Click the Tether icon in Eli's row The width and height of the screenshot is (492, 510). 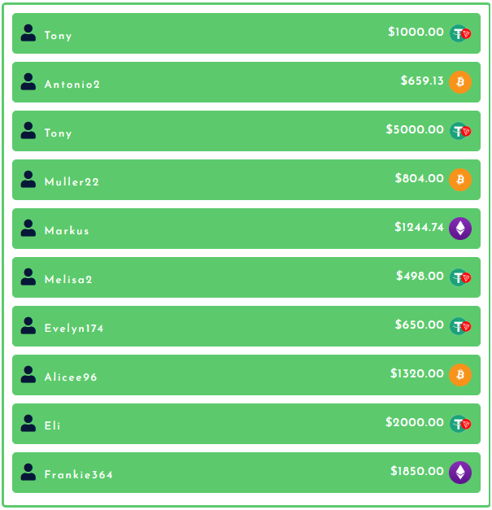click(460, 424)
